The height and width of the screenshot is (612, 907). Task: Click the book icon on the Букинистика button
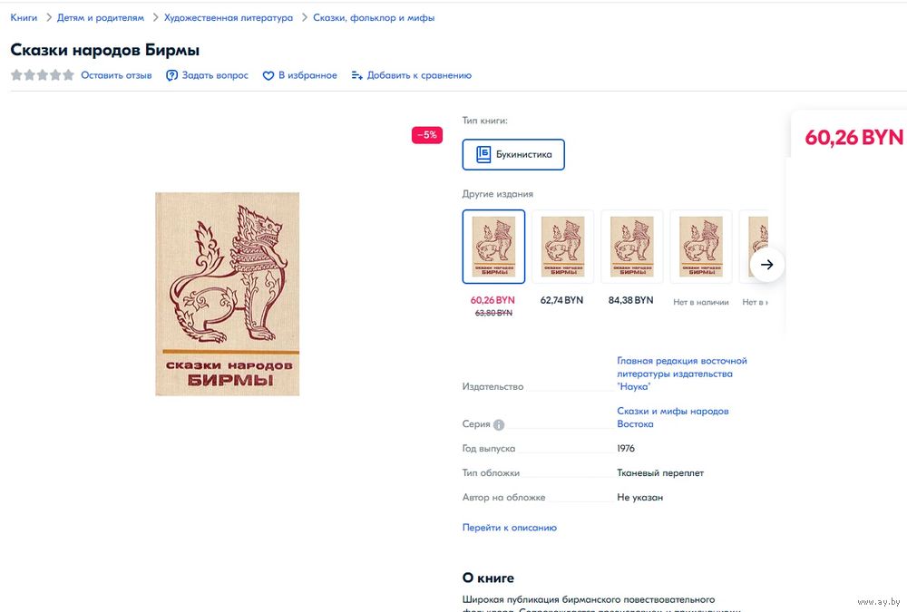483,154
